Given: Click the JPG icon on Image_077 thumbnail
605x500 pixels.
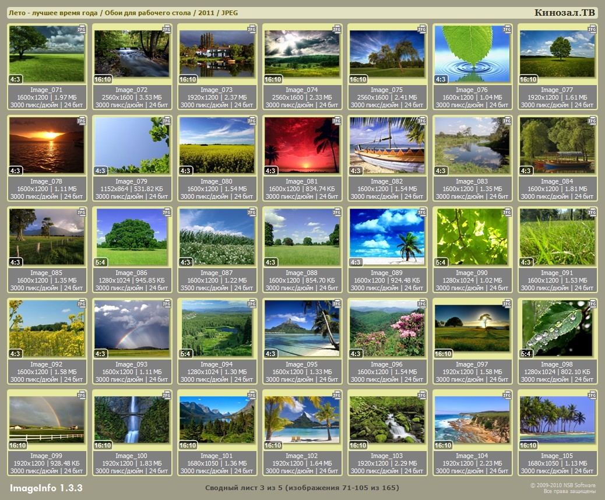Looking at the screenshot, I should (x=592, y=29).
